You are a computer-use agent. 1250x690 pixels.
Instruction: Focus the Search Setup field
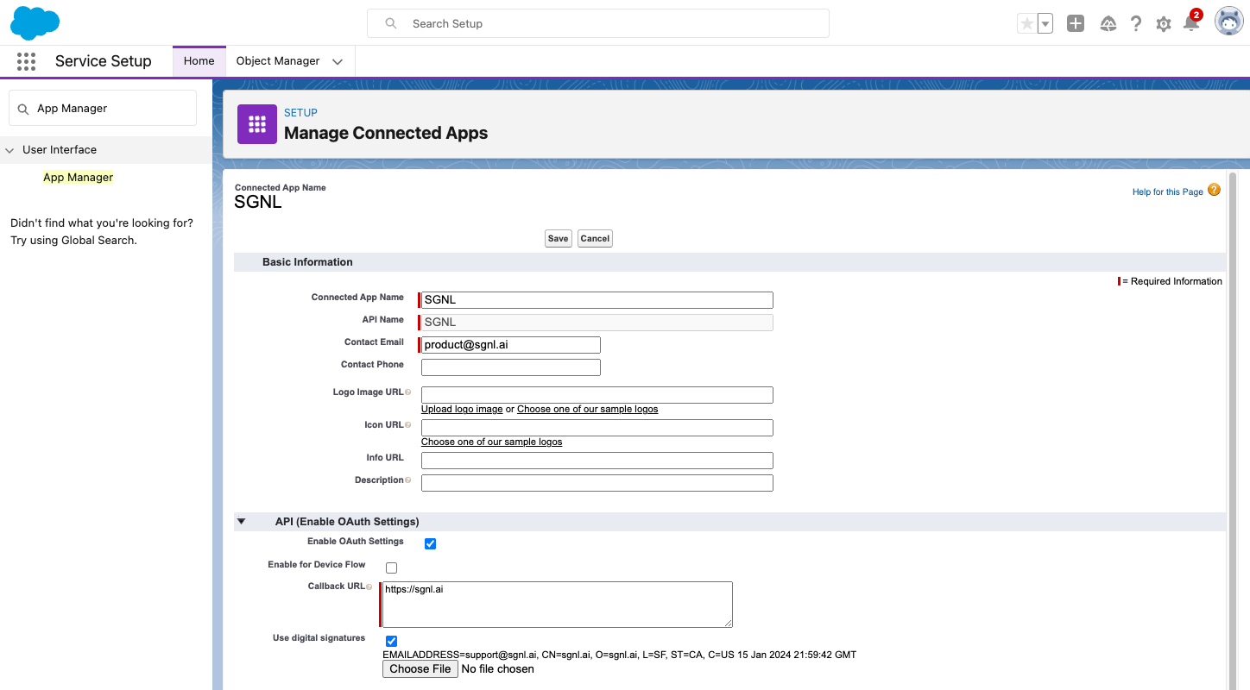pyautogui.click(x=598, y=23)
